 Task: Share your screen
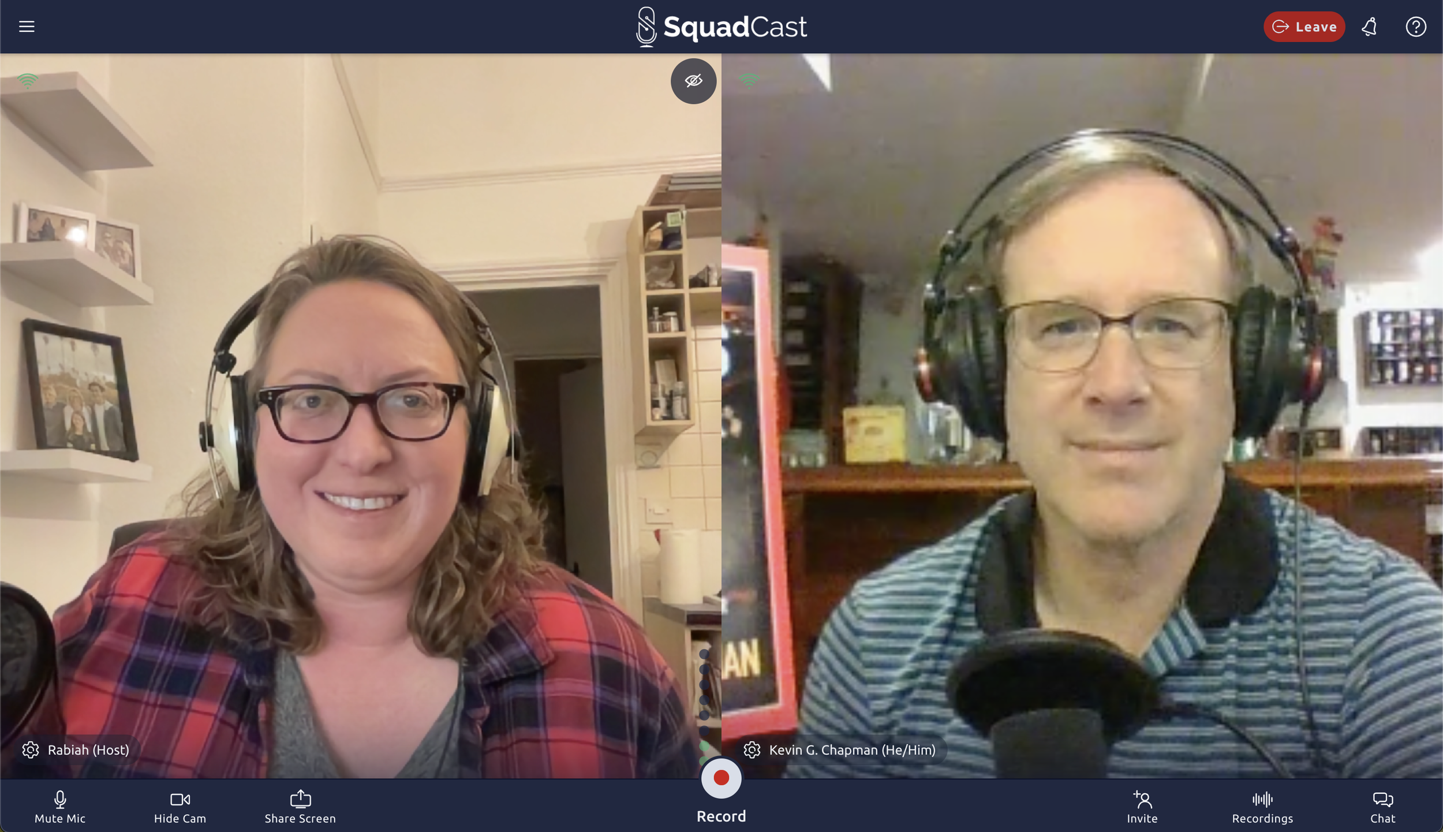pos(300,806)
